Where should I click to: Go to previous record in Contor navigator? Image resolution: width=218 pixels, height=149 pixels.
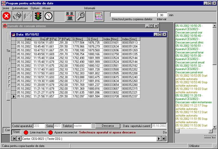click(x=19, y=139)
